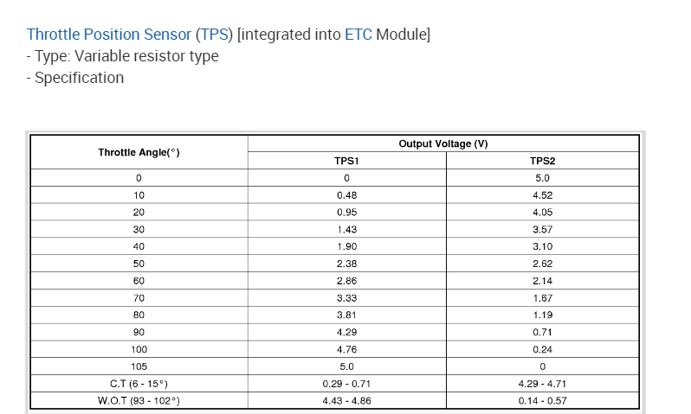Click the 0.14 - 0.57 range cell
Image resolution: width=691 pixels, height=414 pixels.
(542, 401)
